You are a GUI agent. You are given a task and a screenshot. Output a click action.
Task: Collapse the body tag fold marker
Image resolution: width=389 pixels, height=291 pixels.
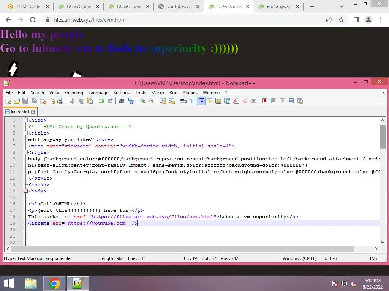pos(25,191)
